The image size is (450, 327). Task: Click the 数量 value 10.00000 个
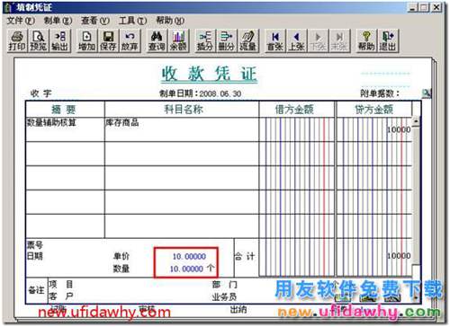[x=192, y=269]
